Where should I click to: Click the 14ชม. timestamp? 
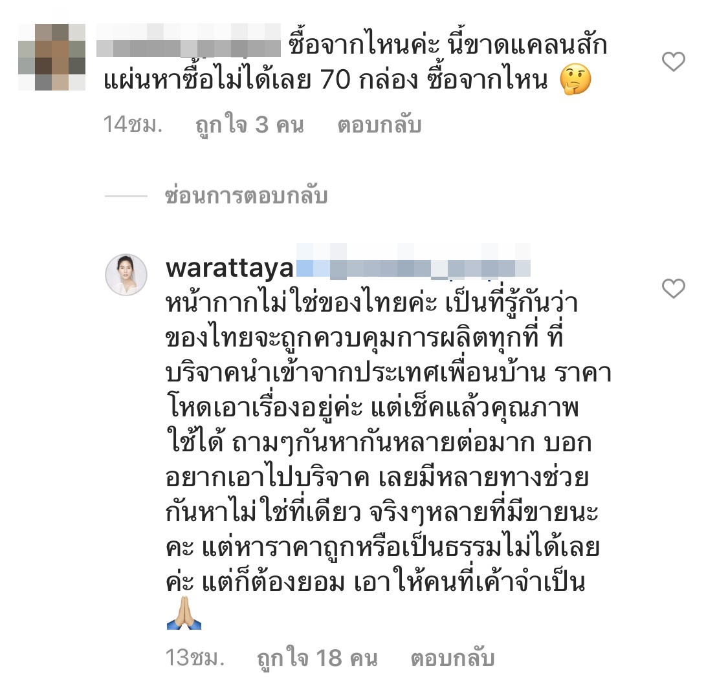pyautogui.click(x=133, y=124)
